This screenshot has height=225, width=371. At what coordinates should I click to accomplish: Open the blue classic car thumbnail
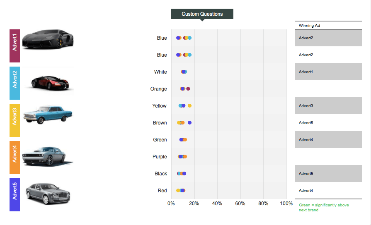[x=48, y=115]
